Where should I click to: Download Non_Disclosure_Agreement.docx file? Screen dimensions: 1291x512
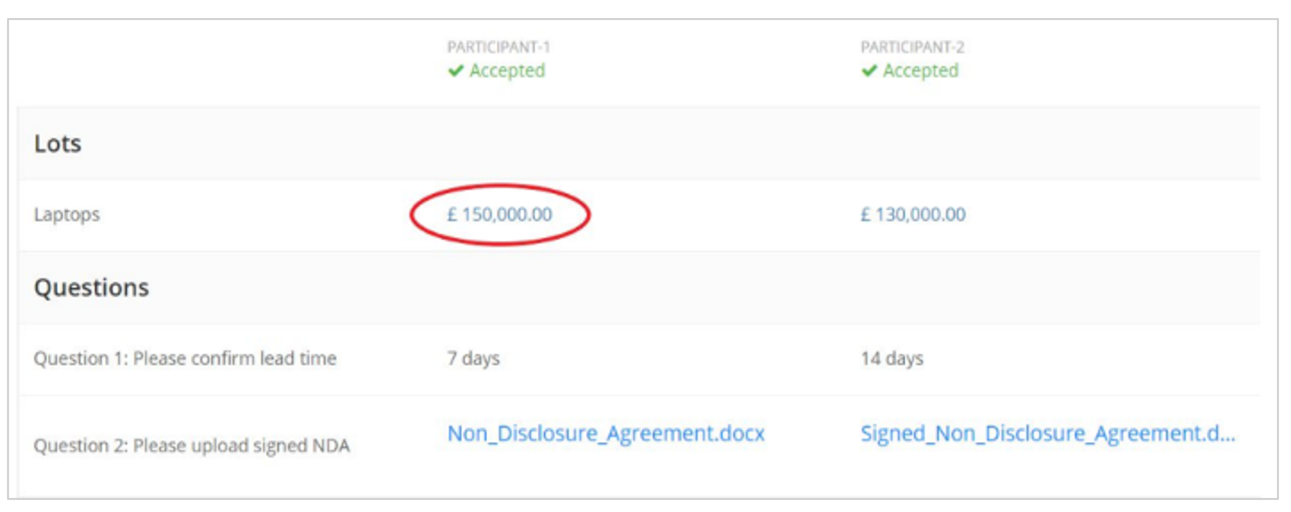[x=606, y=433]
